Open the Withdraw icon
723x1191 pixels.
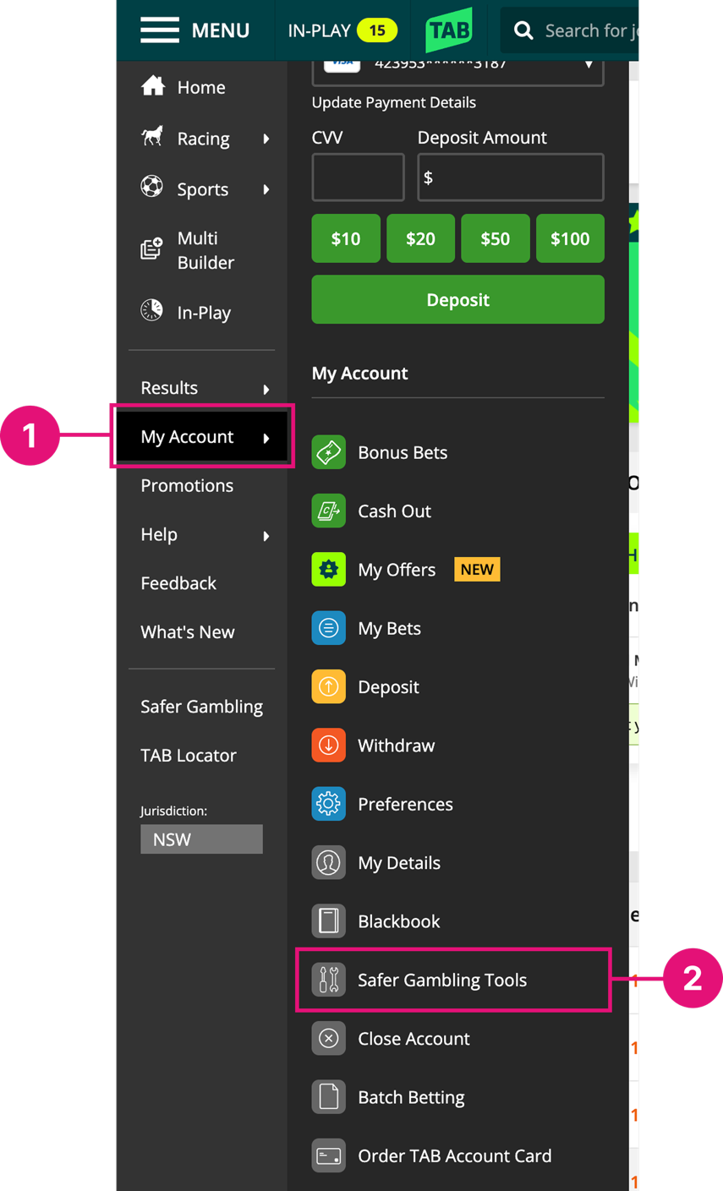click(328, 745)
